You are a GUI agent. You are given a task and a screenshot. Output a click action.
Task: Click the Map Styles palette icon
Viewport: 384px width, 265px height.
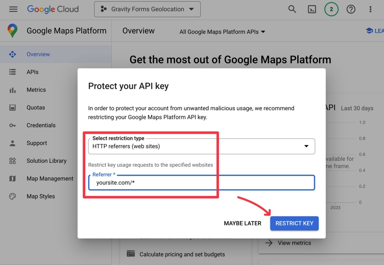click(12, 196)
